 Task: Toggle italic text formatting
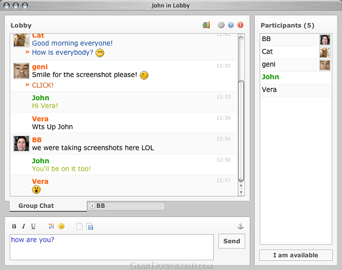pos(23,226)
